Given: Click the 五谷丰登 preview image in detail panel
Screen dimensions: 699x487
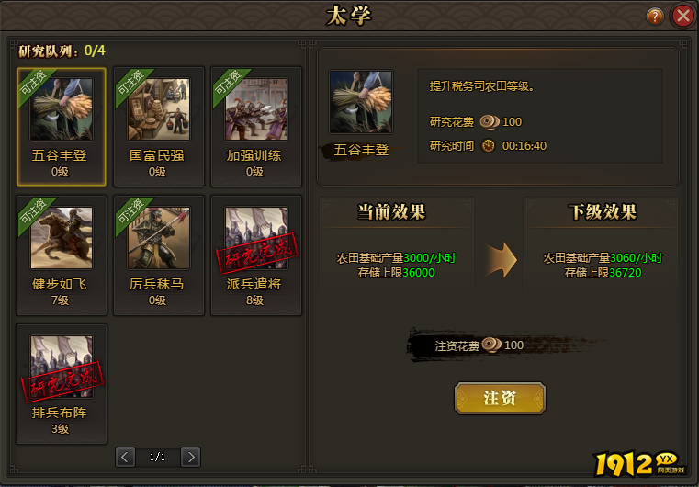Looking at the screenshot, I should click(x=361, y=102).
